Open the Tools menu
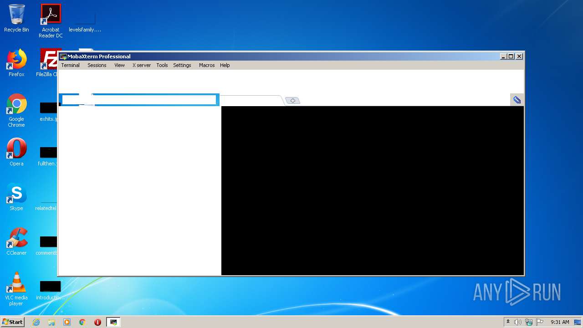583x328 pixels. pos(162,65)
